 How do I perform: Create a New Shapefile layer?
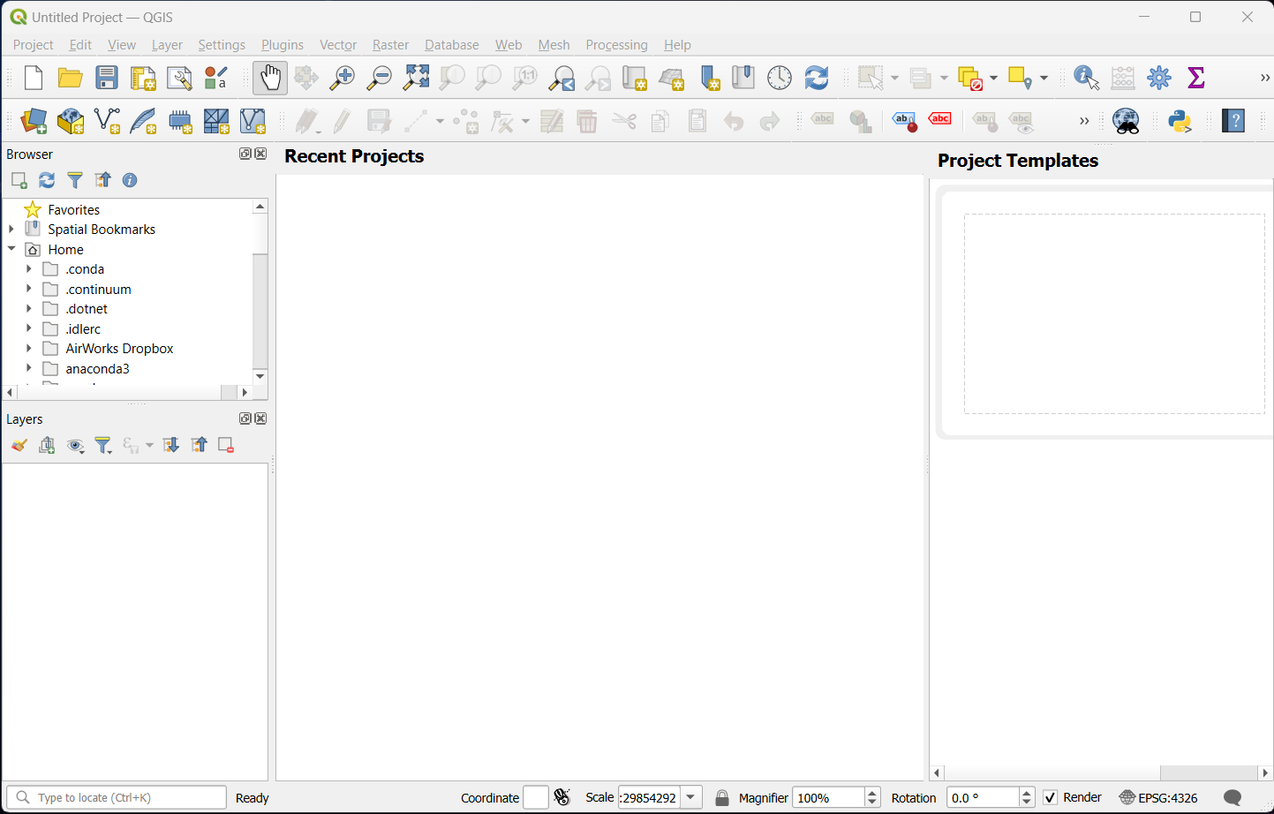point(107,121)
